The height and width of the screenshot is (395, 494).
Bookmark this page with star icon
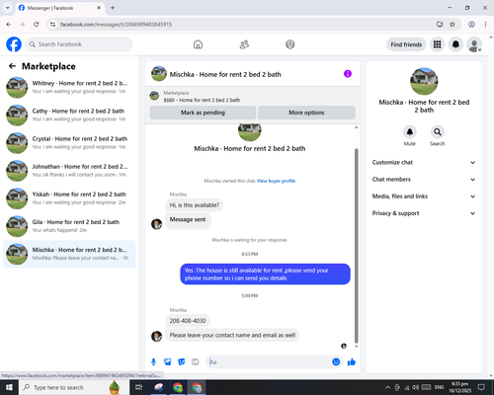coord(453,24)
